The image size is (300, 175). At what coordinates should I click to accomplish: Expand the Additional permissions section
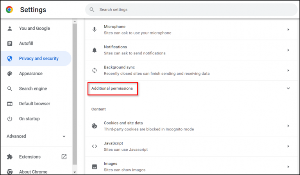tap(288, 88)
